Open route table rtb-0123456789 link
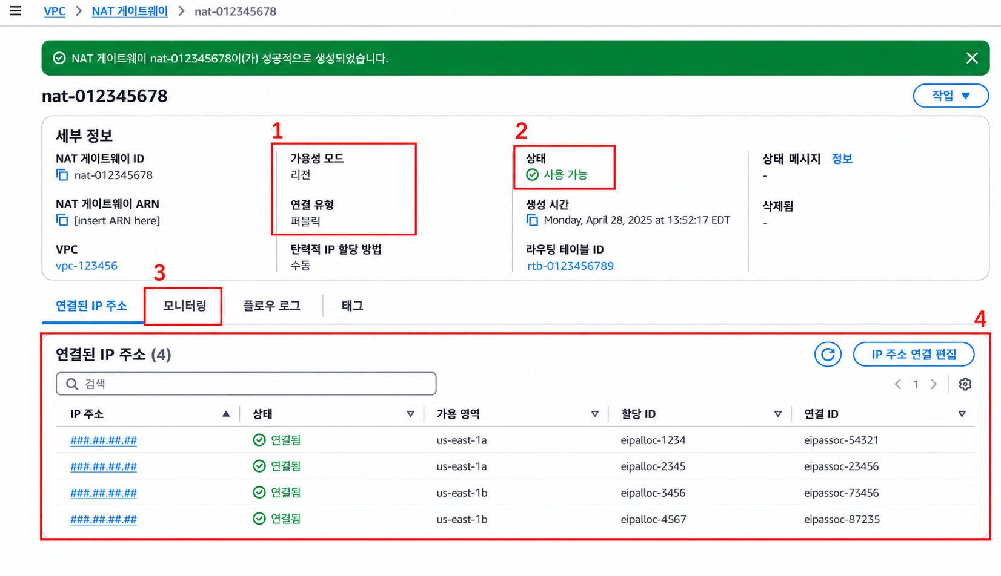This screenshot has width=1001, height=576. click(570, 266)
